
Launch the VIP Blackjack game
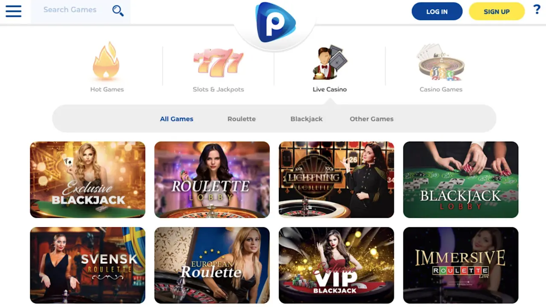click(337, 265)
